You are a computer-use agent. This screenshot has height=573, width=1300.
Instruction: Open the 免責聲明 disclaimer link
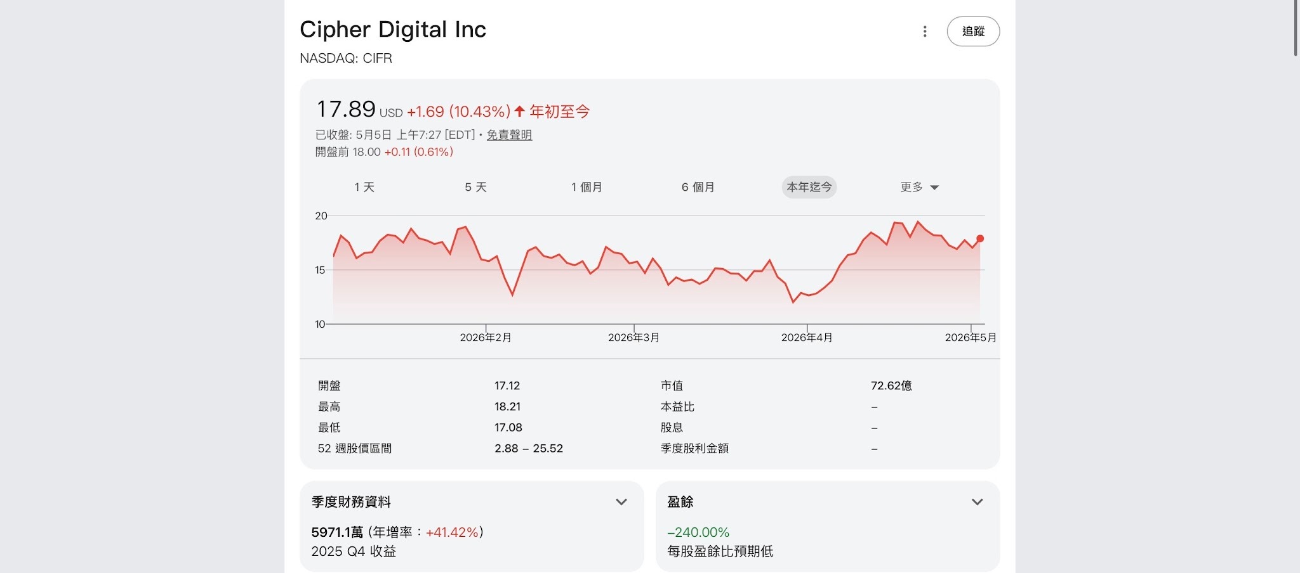(509, 135)
